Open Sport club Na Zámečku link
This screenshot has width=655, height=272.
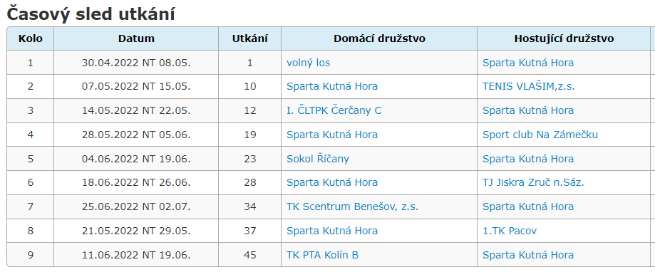click(x=540, y=135)
